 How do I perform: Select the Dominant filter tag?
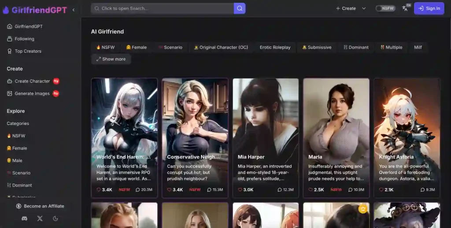coord(356,48)
